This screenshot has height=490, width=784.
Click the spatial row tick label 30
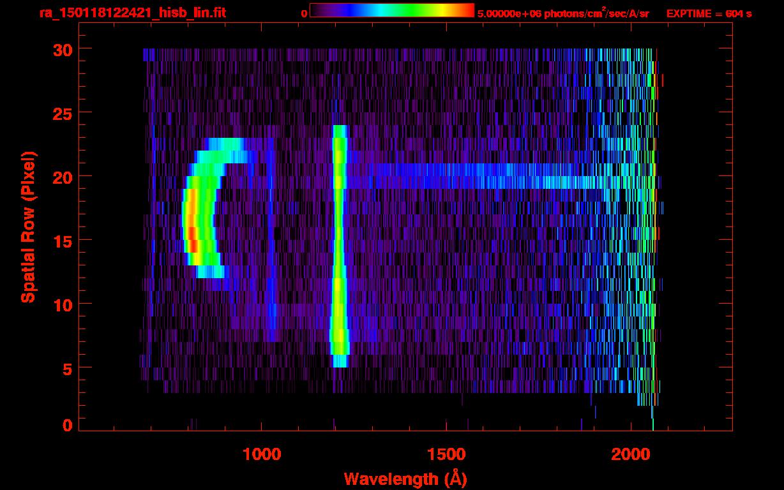62,49
